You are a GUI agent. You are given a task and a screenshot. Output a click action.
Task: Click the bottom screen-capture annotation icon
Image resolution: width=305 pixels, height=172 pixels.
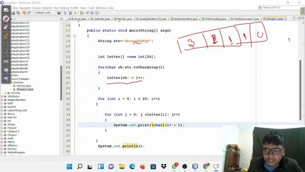(6, 78)
